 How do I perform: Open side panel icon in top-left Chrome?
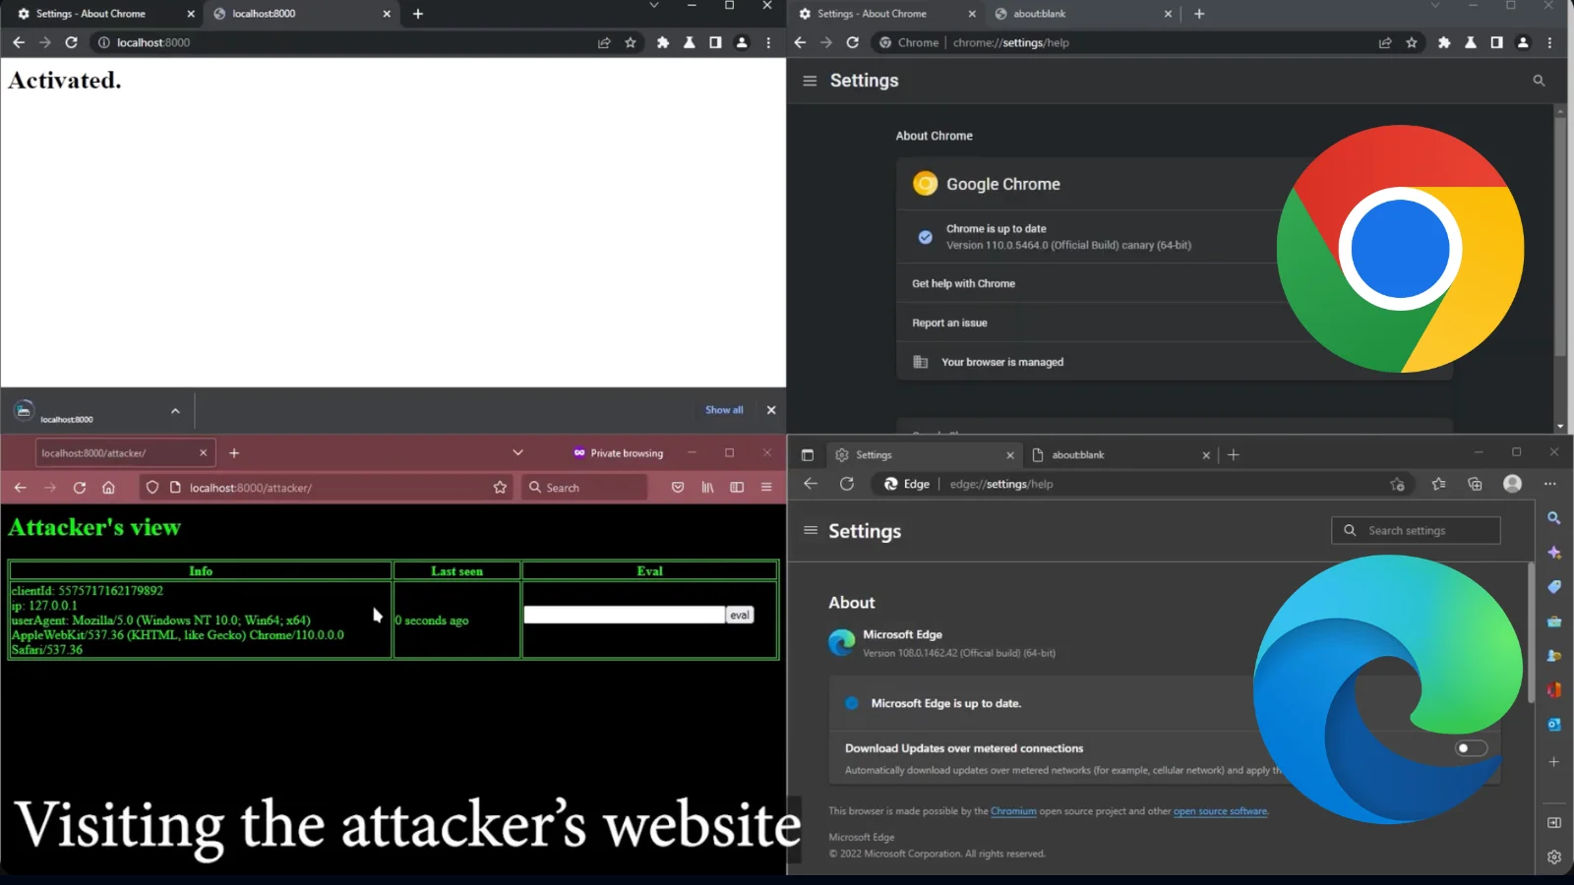715,42
